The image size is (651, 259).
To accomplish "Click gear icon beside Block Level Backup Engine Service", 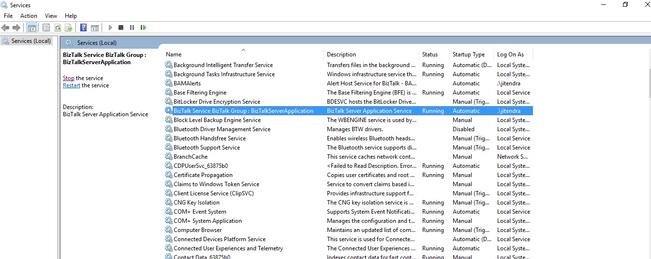I will click(168, 120).
